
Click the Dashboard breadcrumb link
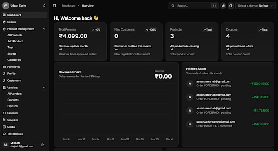click(68, 6)
